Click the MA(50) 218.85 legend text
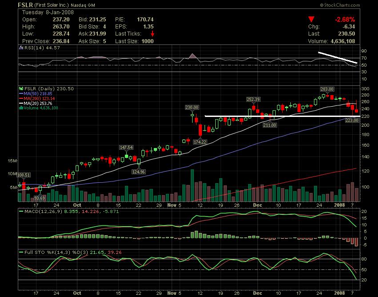 (38, 93)
